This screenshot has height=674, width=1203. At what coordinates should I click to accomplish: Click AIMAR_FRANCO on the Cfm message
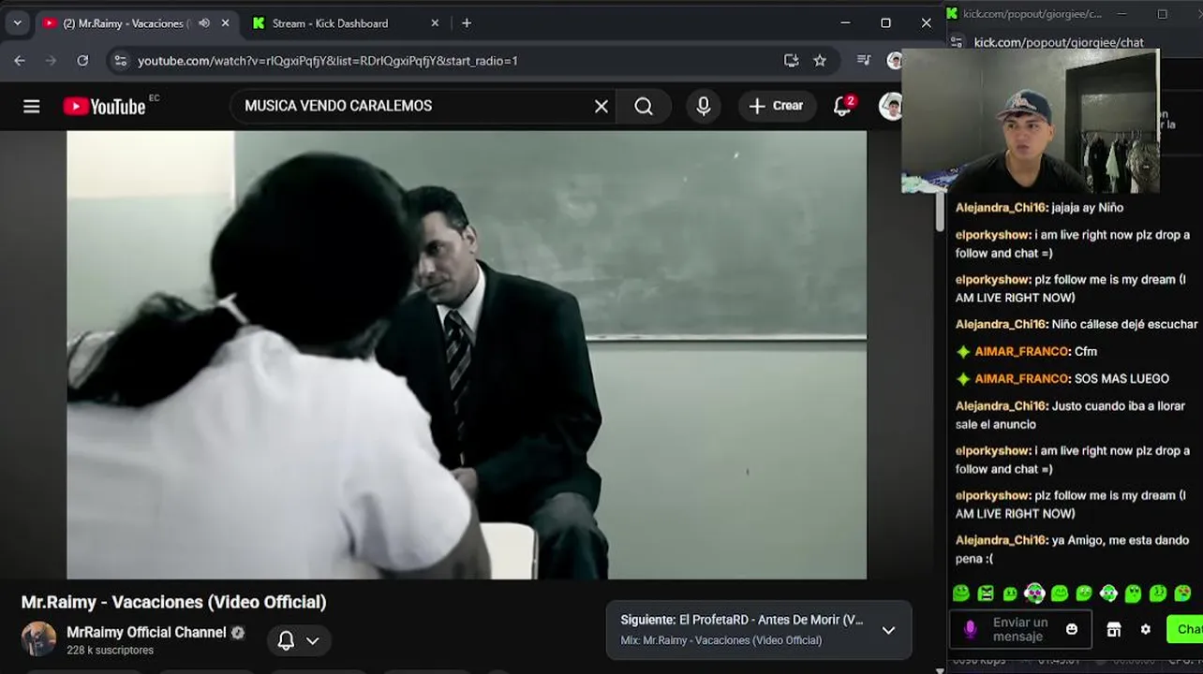pyautogui.click(x=1021, y=352)
